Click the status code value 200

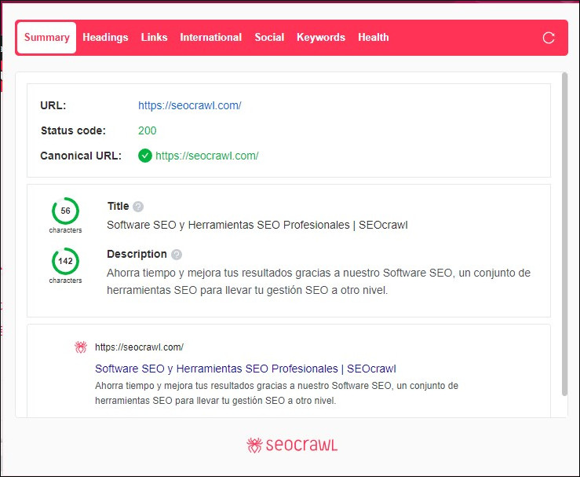tap(148, 130)
